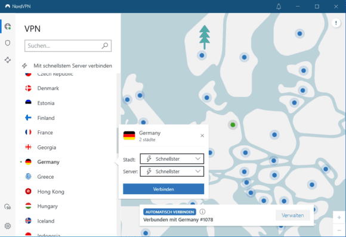
Task: Open the Meshnet sidebar icon
Action: pos(8,60)
